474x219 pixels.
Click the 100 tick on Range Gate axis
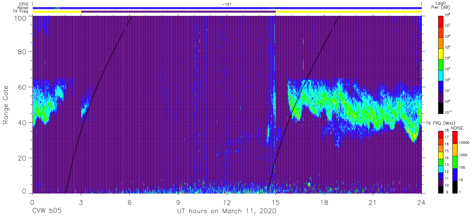click(19, 18)
